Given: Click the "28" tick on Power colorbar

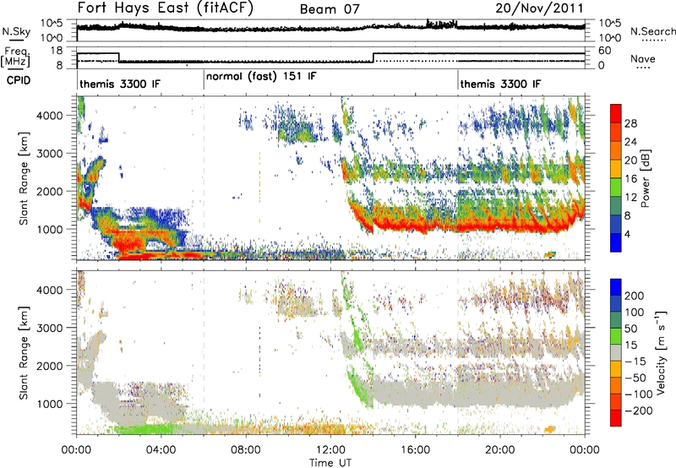Looking at the screenshot, I should coord(630,123).
